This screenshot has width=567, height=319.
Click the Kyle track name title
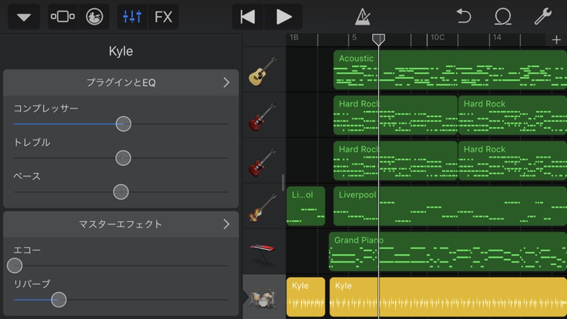coord(121,51)
